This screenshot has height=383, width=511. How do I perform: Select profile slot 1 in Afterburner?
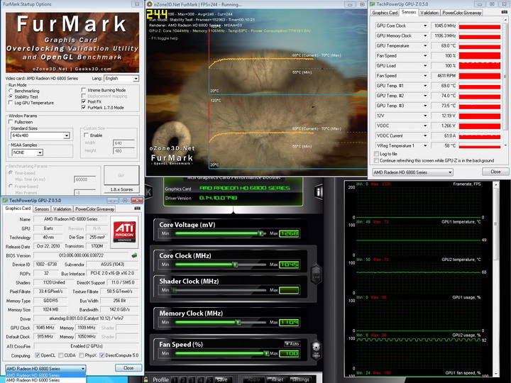pyautogui.click(x=175, y=379)
